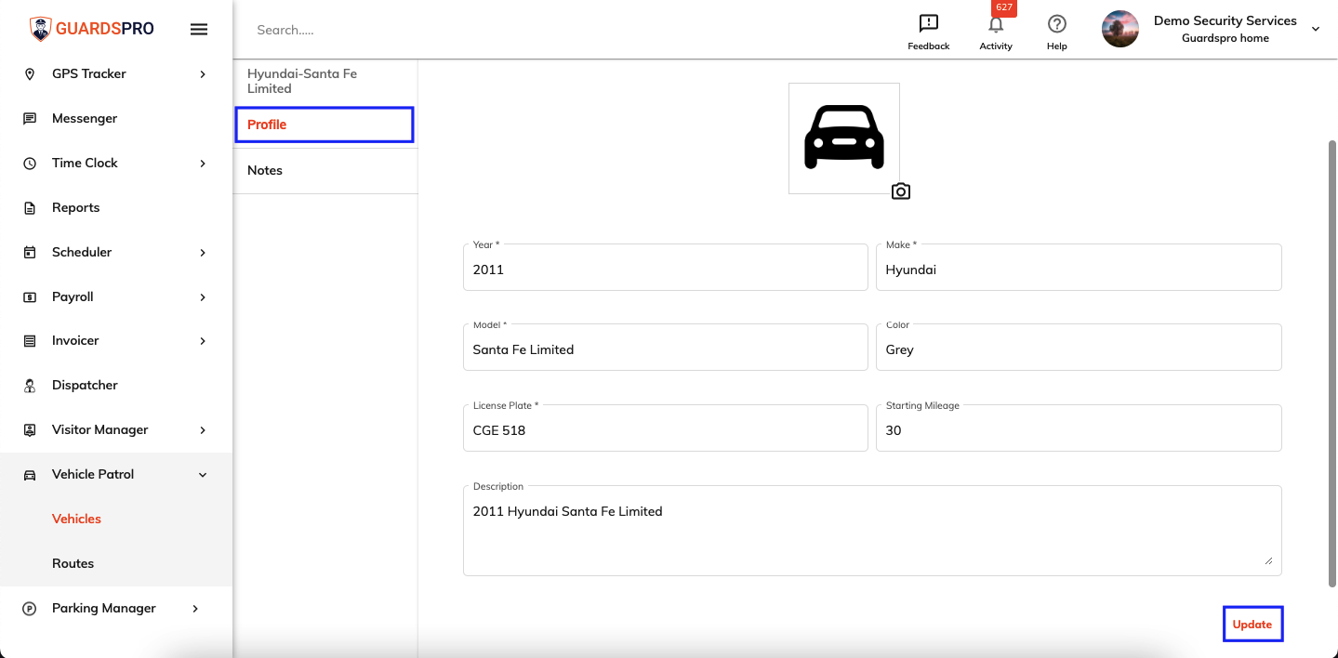Expand the Time Clock submenu chevron
Viewport: 1338px width, 658px height.
(x=203, y=164)
